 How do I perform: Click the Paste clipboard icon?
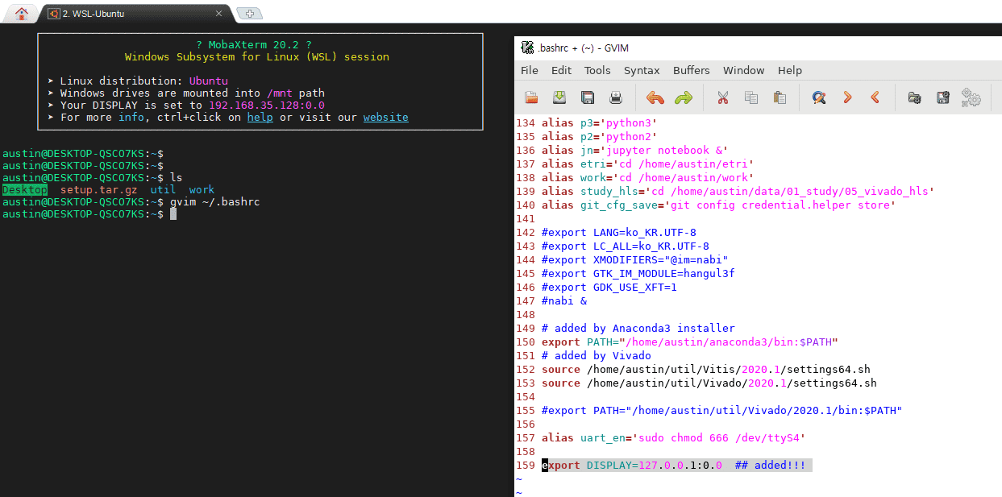coord(780,97)
